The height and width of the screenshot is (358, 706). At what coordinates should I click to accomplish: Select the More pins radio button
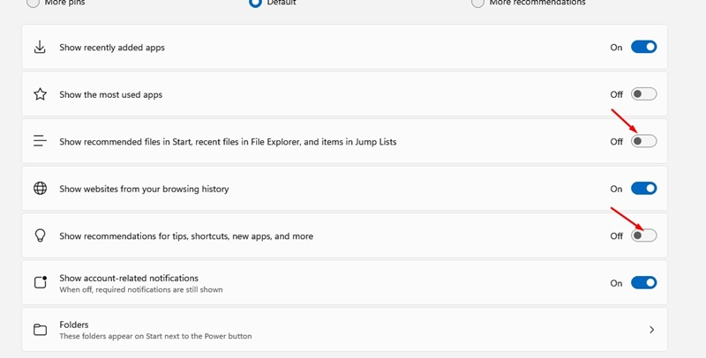[33, 3]
